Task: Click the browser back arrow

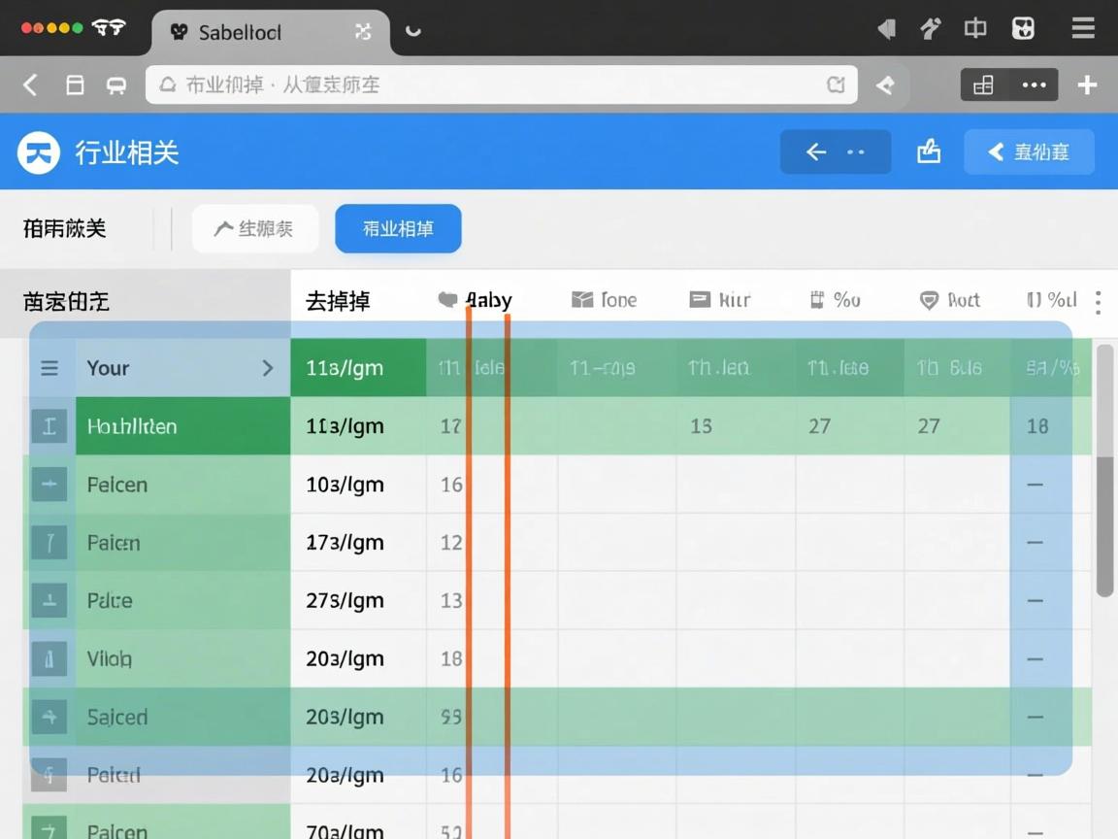Action: pyautogui.click(x=30, y=85)
